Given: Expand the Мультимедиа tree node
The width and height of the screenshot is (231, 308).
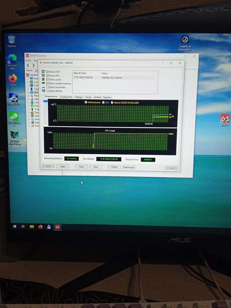Looking at the screenshot, I should (29, 95).
